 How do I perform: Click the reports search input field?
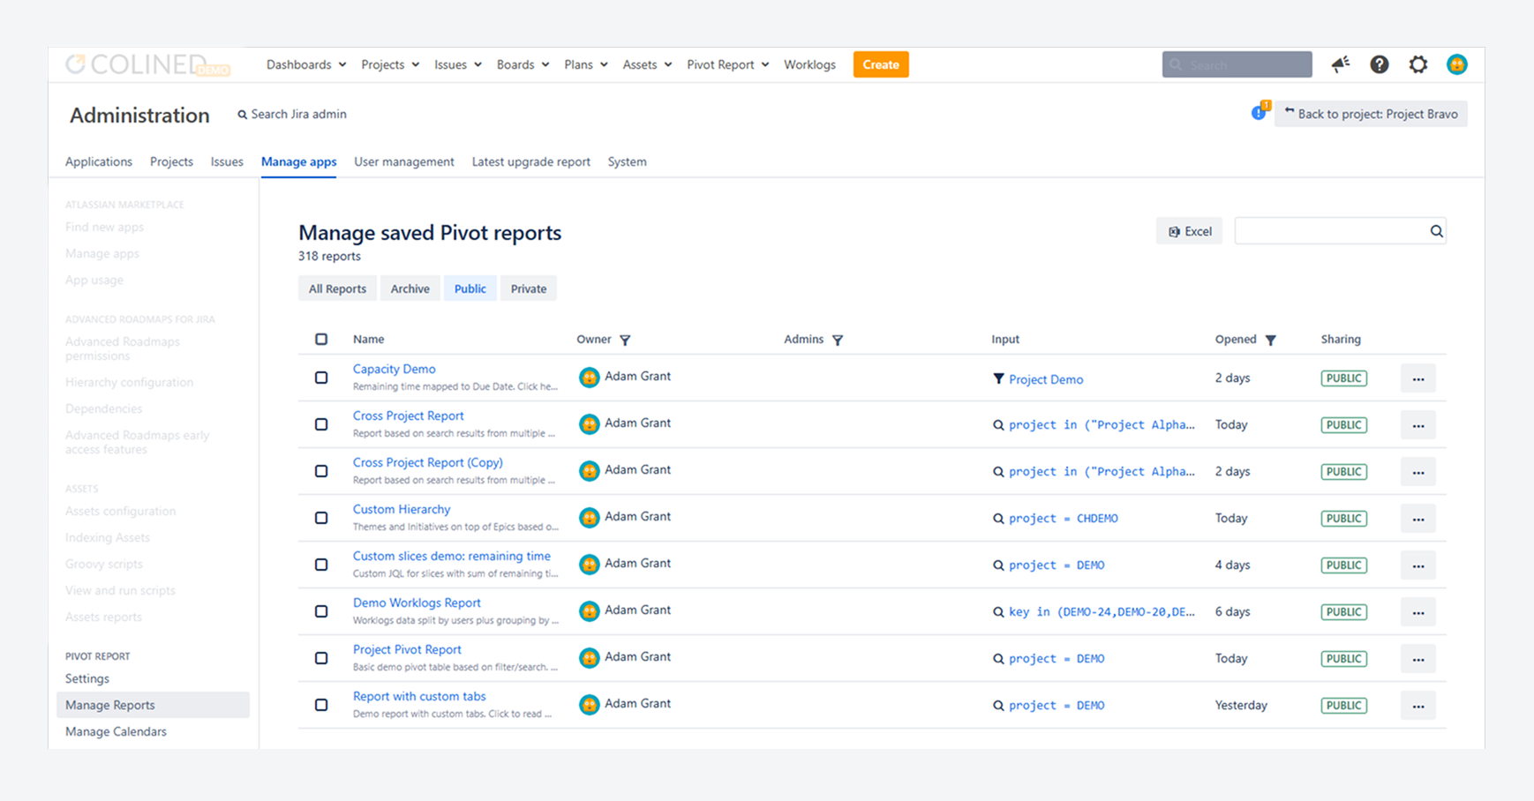pos(1340,231)
